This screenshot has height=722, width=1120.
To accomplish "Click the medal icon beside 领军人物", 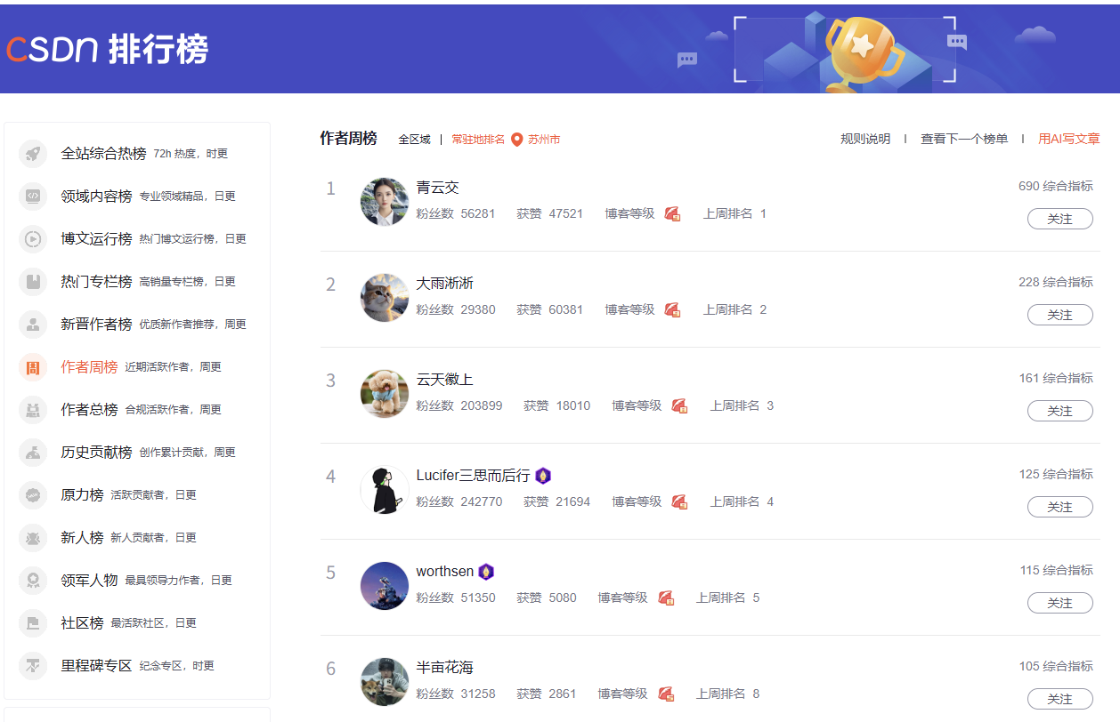I will click(x=33, y=581).
